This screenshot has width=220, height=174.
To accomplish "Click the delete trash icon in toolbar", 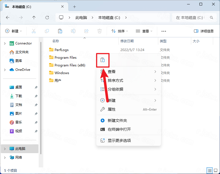I will point(100,31).
